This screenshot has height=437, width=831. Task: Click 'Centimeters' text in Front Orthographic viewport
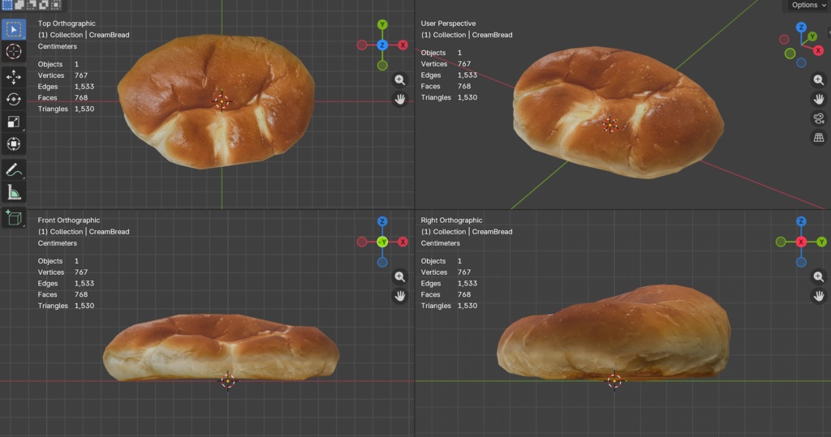click(x=58, y=243)
